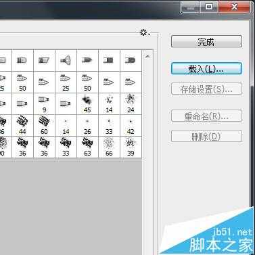This screenshot has height=255, width=255.
Task: Click the 完成 (Done) button
Action: click(206, 41)
